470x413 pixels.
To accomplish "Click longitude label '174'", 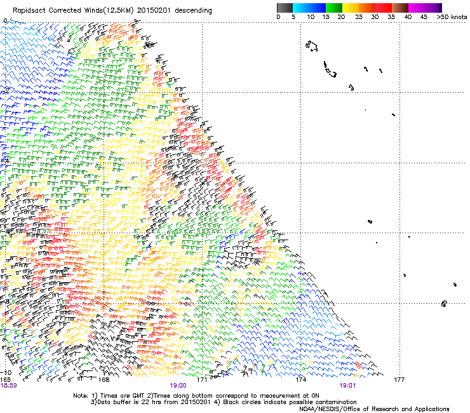I will point(300,380).
